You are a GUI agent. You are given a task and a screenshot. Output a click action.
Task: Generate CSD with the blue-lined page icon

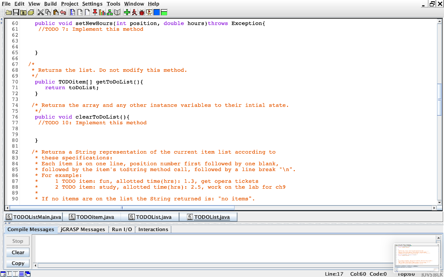tap(73, 12)
